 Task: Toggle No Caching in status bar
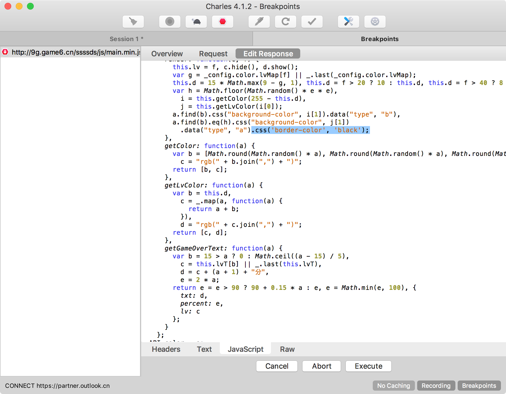(x=393, y=386)
